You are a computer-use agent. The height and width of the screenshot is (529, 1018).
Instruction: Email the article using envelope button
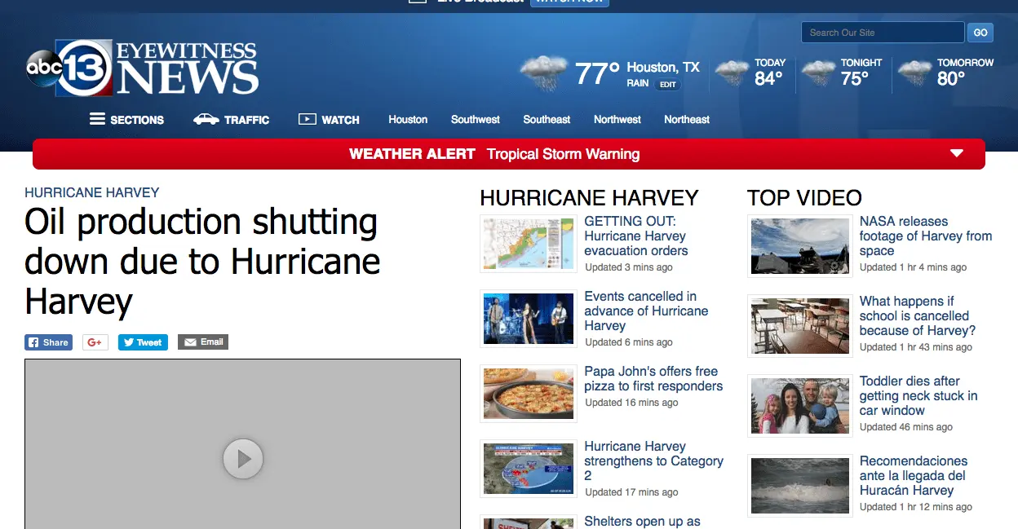tap(203, 342)
